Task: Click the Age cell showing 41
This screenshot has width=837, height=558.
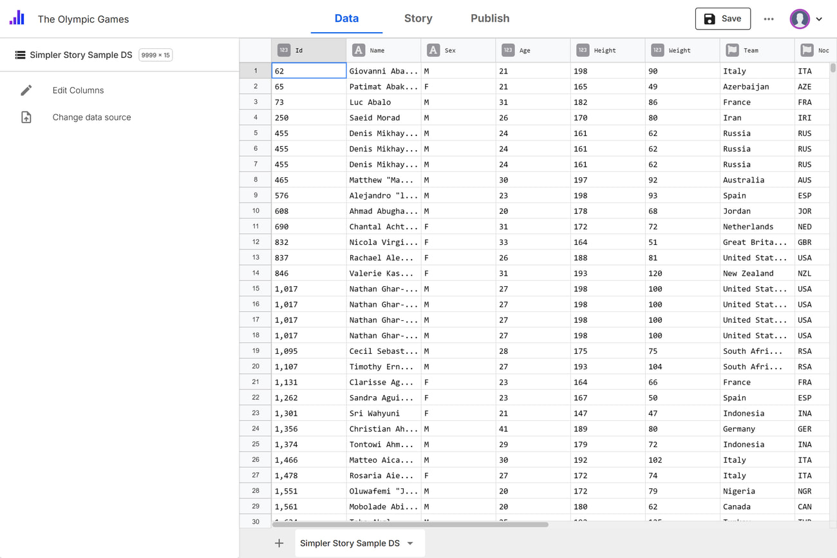Action: [533, 428]
